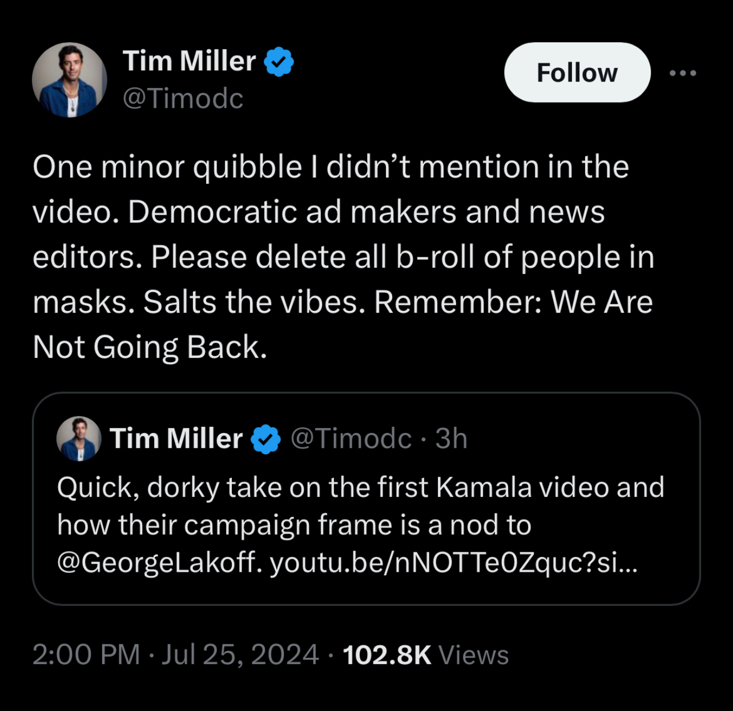Click the Tim Miller name inside the quoted tweet
Screen dimensions: 733x711
(x=176, y=438)
